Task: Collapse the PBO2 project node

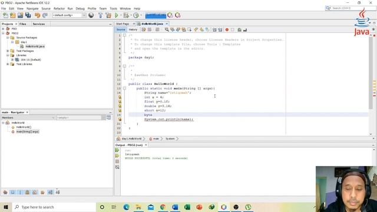Action: (x=3, y=33)
